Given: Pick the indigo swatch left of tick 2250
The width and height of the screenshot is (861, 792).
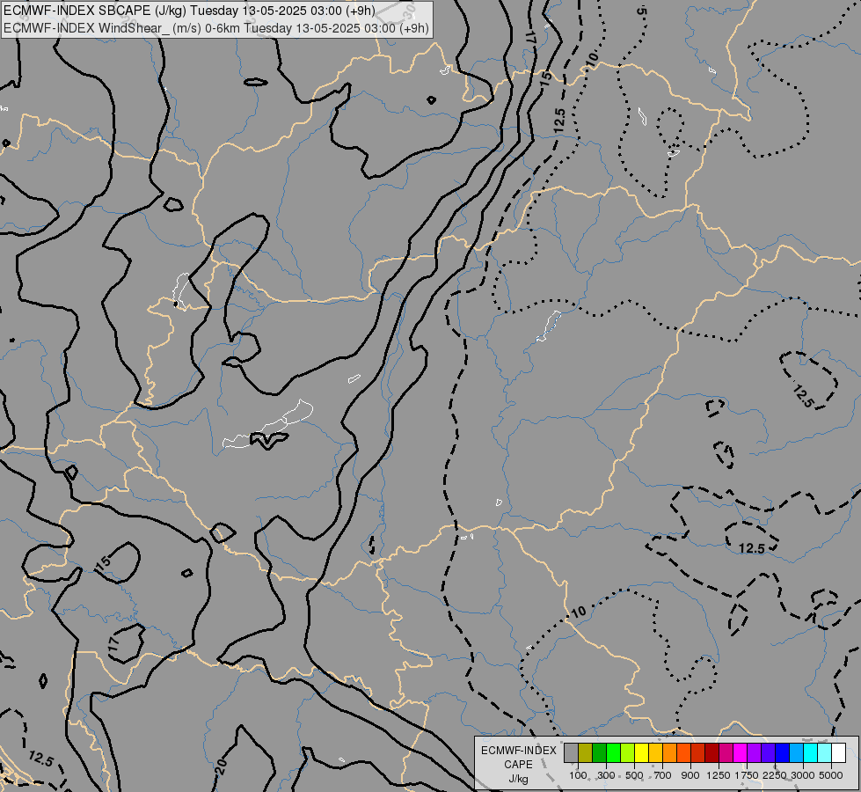Looking at the screenshot, I should pos(768,752).
